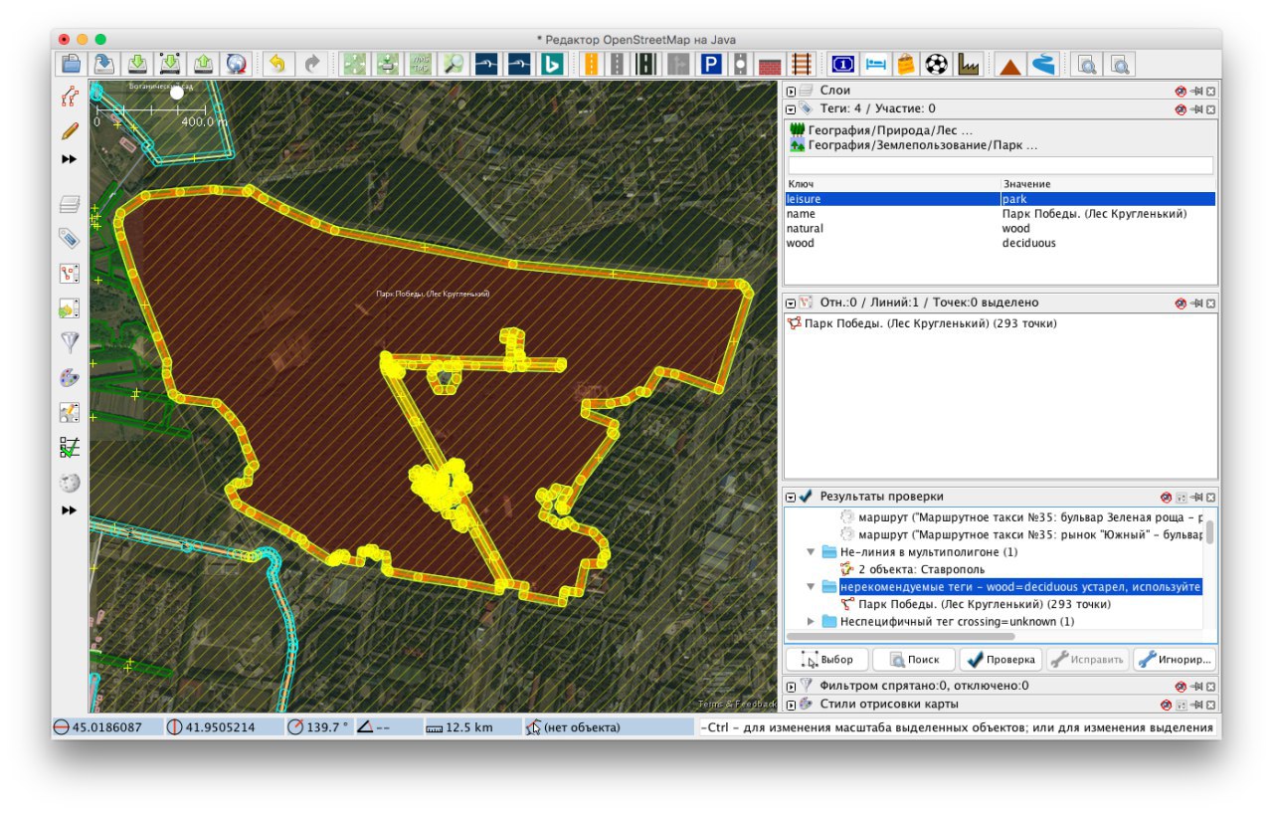Click Download map data icon
The width and height of the screenshot is (1273, 813).
[138, 65]
